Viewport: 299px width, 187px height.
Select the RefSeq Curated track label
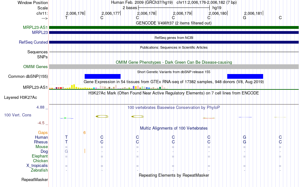33,42
